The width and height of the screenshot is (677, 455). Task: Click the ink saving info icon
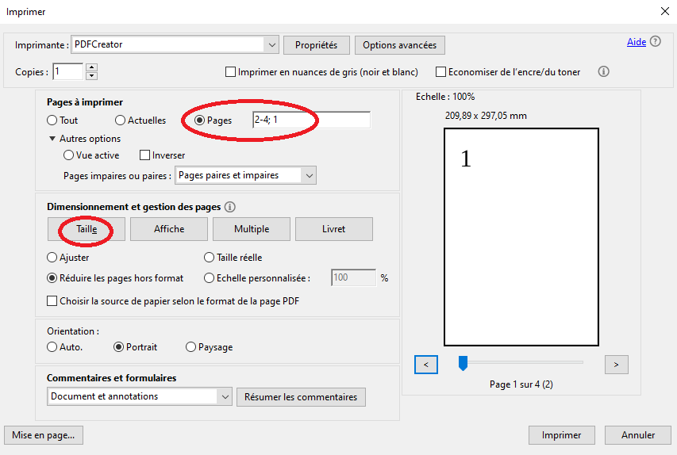coord(603,71)
